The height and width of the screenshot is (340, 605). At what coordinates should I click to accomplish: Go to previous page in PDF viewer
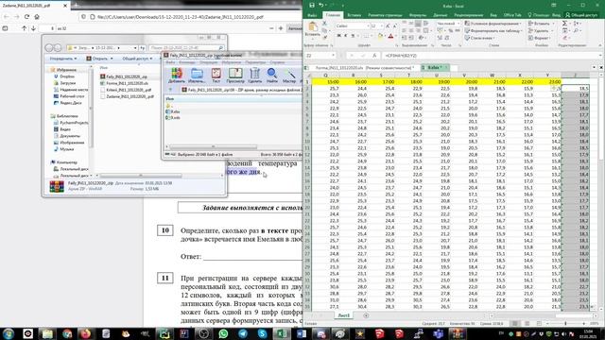tap(24, 28)
